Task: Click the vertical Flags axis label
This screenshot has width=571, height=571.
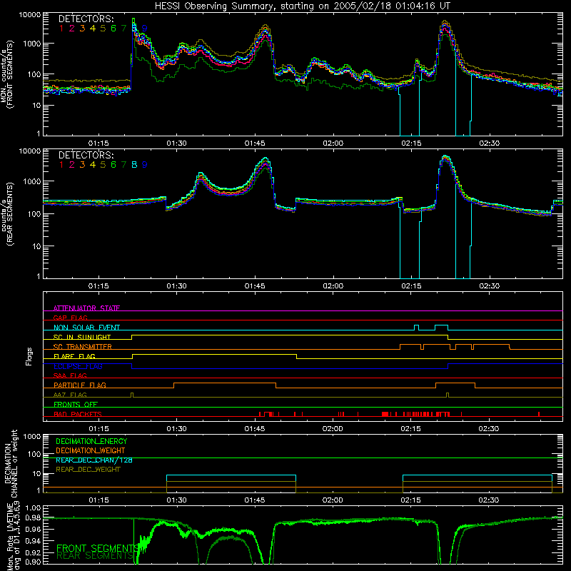Action: [x=29, y=356]
